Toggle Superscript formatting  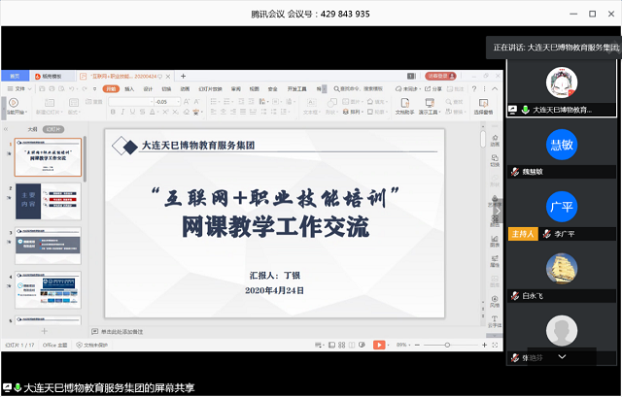click(x=165, y=113)
